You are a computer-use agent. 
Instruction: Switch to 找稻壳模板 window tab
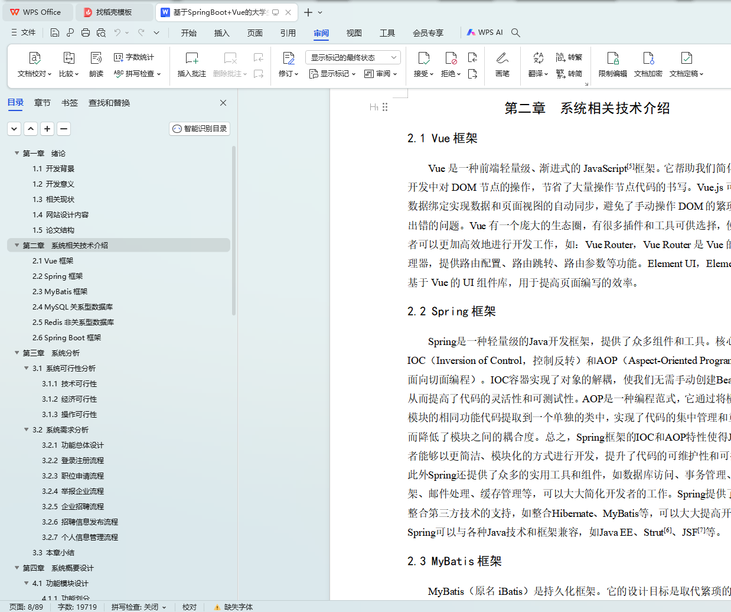(x=115, y=12)
